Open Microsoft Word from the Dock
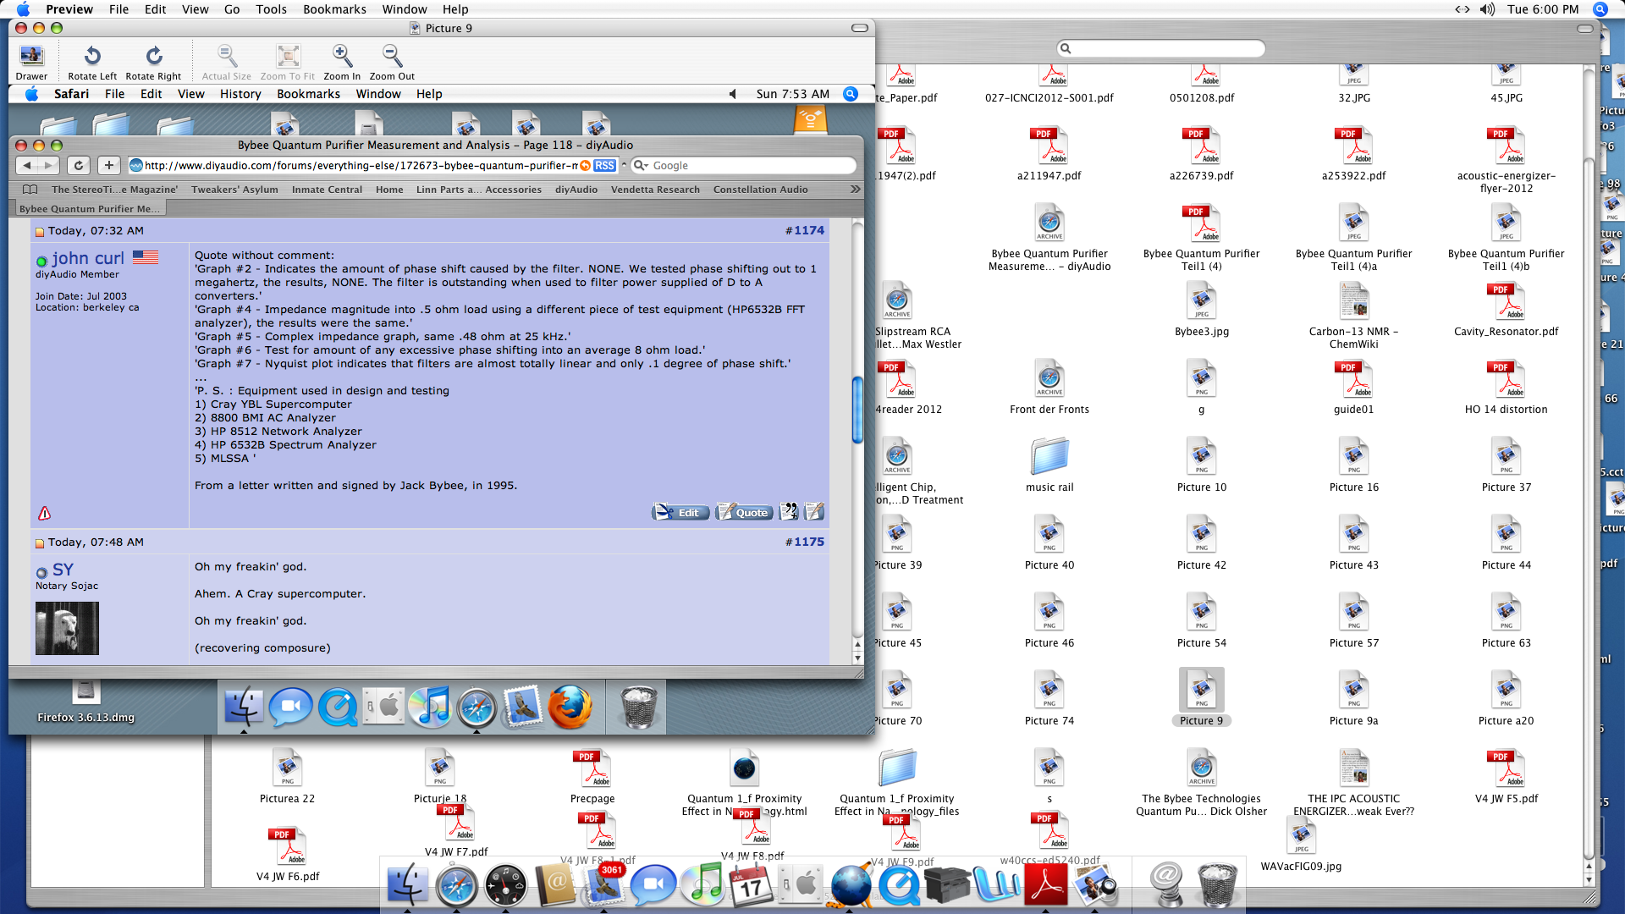 997,885
